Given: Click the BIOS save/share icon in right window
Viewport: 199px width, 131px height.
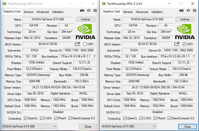Looking at the screenshot, I should click(177, 44).
